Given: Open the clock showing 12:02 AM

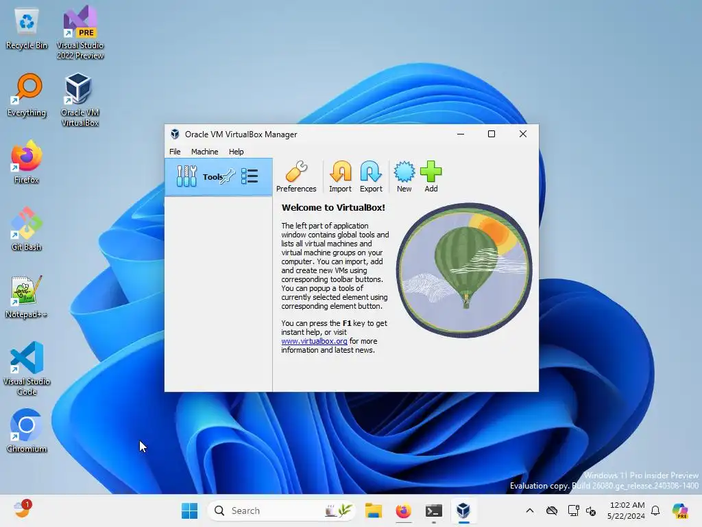Looking at the screenshot, I should 626,511.
